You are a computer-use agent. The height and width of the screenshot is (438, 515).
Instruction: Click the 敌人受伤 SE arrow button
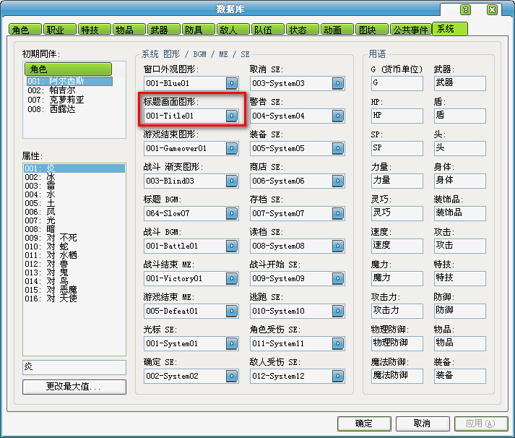tap(337, 376)
